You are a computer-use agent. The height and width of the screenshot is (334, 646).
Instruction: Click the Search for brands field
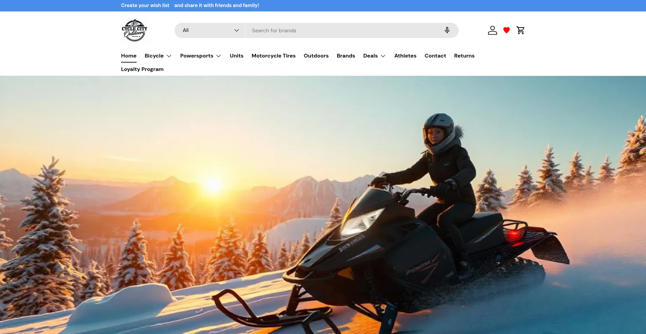pyautogui.click(x=343, y=30)
